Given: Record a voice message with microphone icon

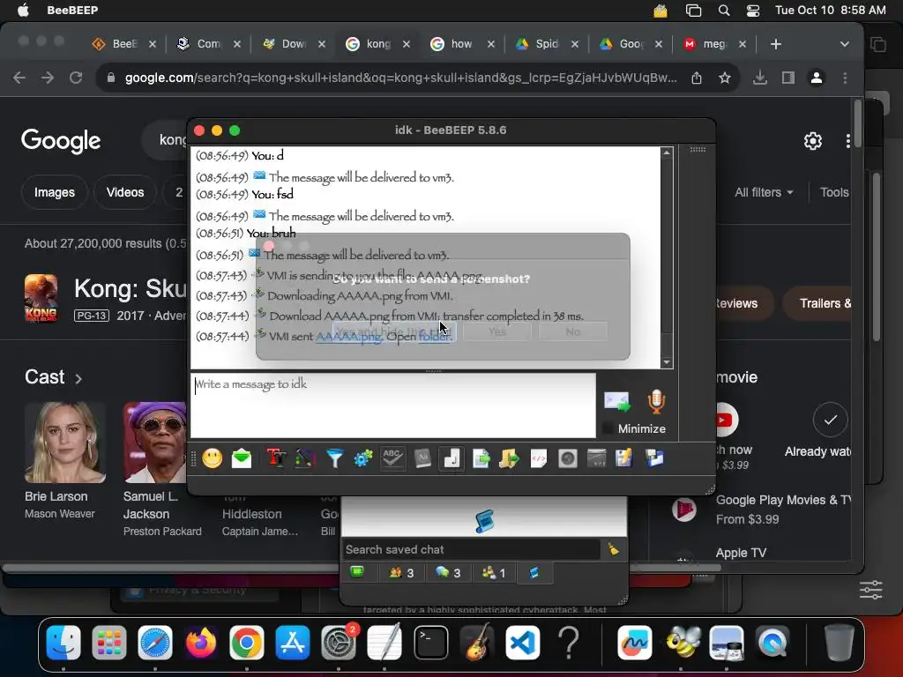Looking at the screenshot, I should click(656, 401).
